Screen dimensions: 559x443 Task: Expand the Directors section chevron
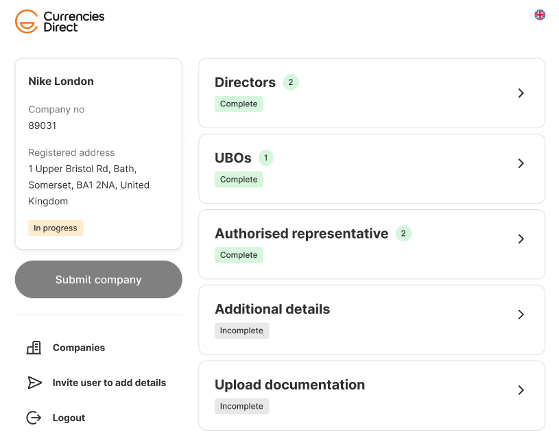point(521,93)
